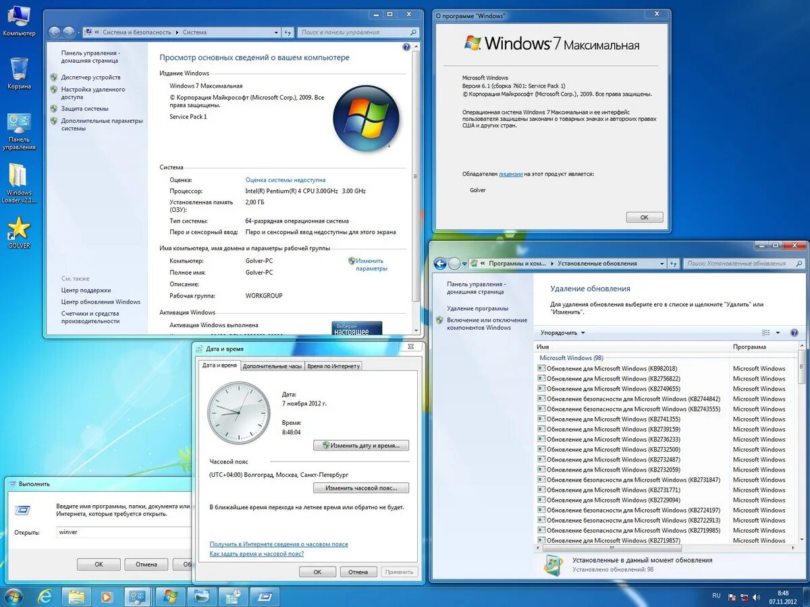810x607 pixels.
Task: Open Настройка удаленного доступа link
Action: tap(93, 93)
